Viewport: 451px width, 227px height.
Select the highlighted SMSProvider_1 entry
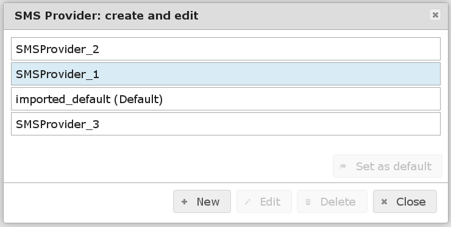[225, 74]
